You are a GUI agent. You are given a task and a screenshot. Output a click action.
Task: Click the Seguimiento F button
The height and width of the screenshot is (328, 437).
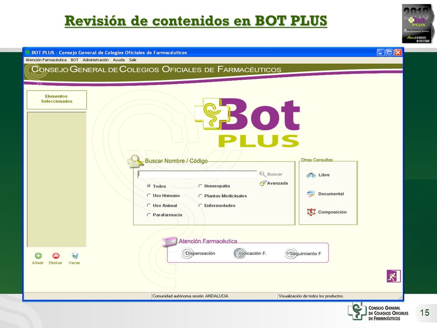click(x=303, y=254)
